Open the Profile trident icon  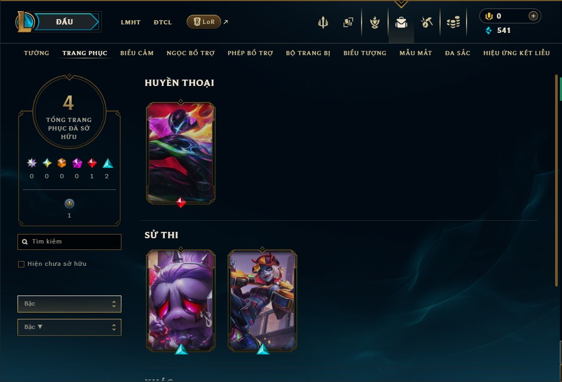(x=323, y=22)
